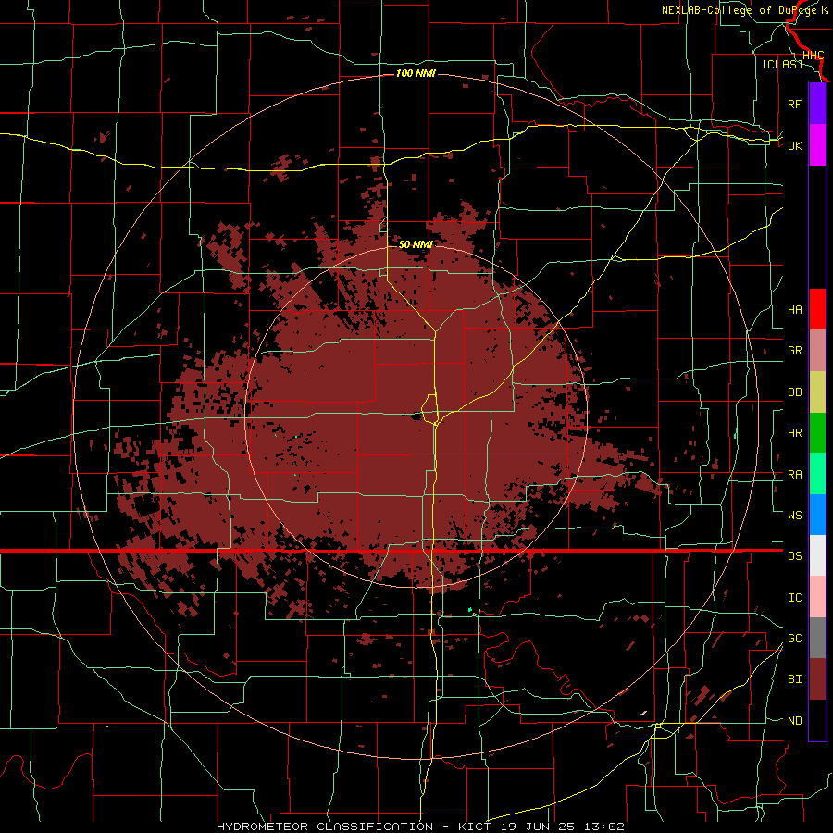The width and height of the screenshot is (833, 833).
Task: Click the HYDROMETEOR CLASSIFICATION title text
Action: (x=325, y=827)
